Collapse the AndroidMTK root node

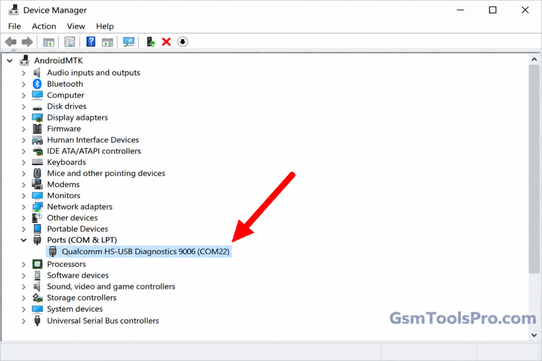coord(10,61)
